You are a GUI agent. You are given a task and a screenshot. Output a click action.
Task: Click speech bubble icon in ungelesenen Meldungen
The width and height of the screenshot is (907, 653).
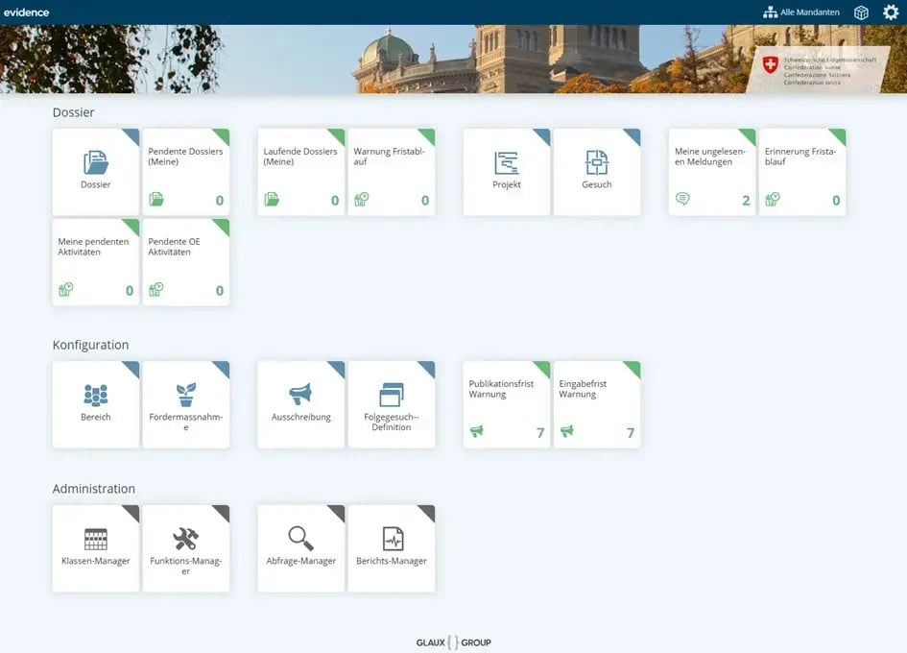[x=682, y=199]
